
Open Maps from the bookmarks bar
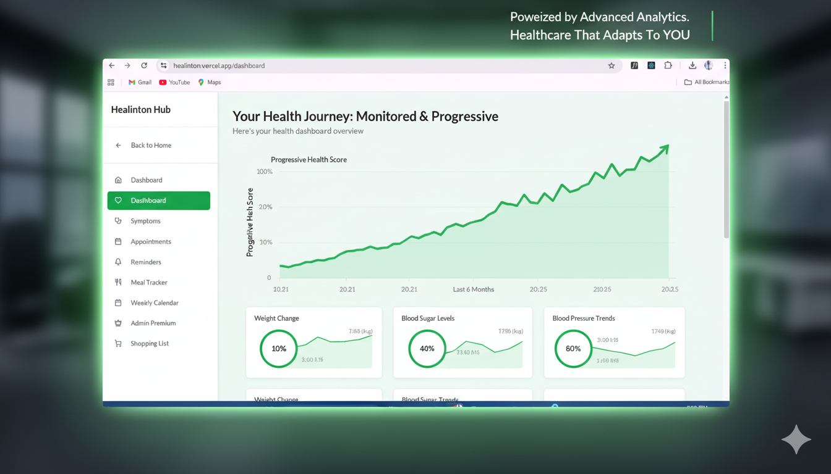(x=210, y=82)
